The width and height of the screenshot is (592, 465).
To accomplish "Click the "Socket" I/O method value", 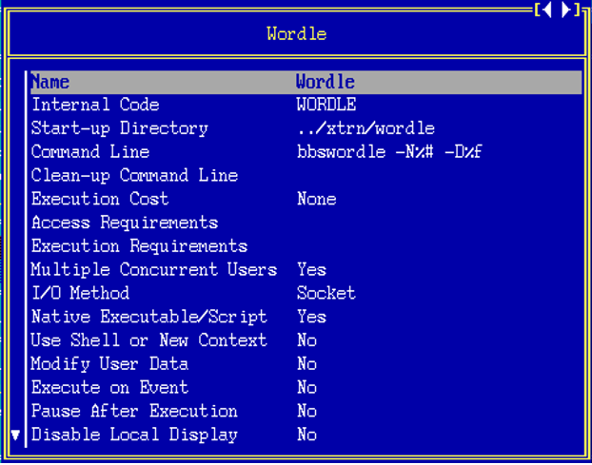I will click(x=326, y=293).
